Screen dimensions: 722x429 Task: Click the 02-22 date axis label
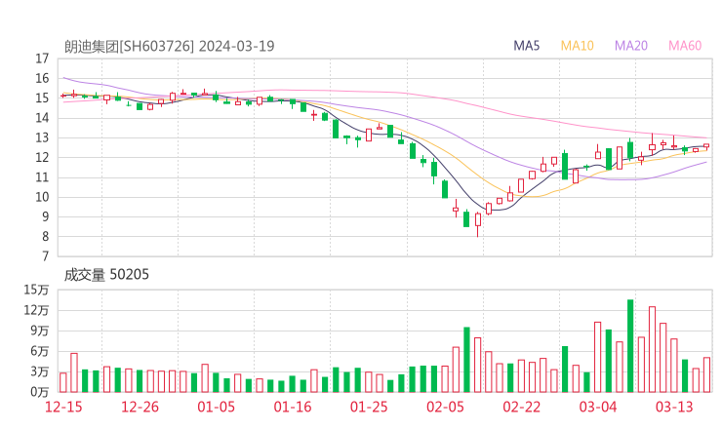pyautogui.click(x=521, y=407)
